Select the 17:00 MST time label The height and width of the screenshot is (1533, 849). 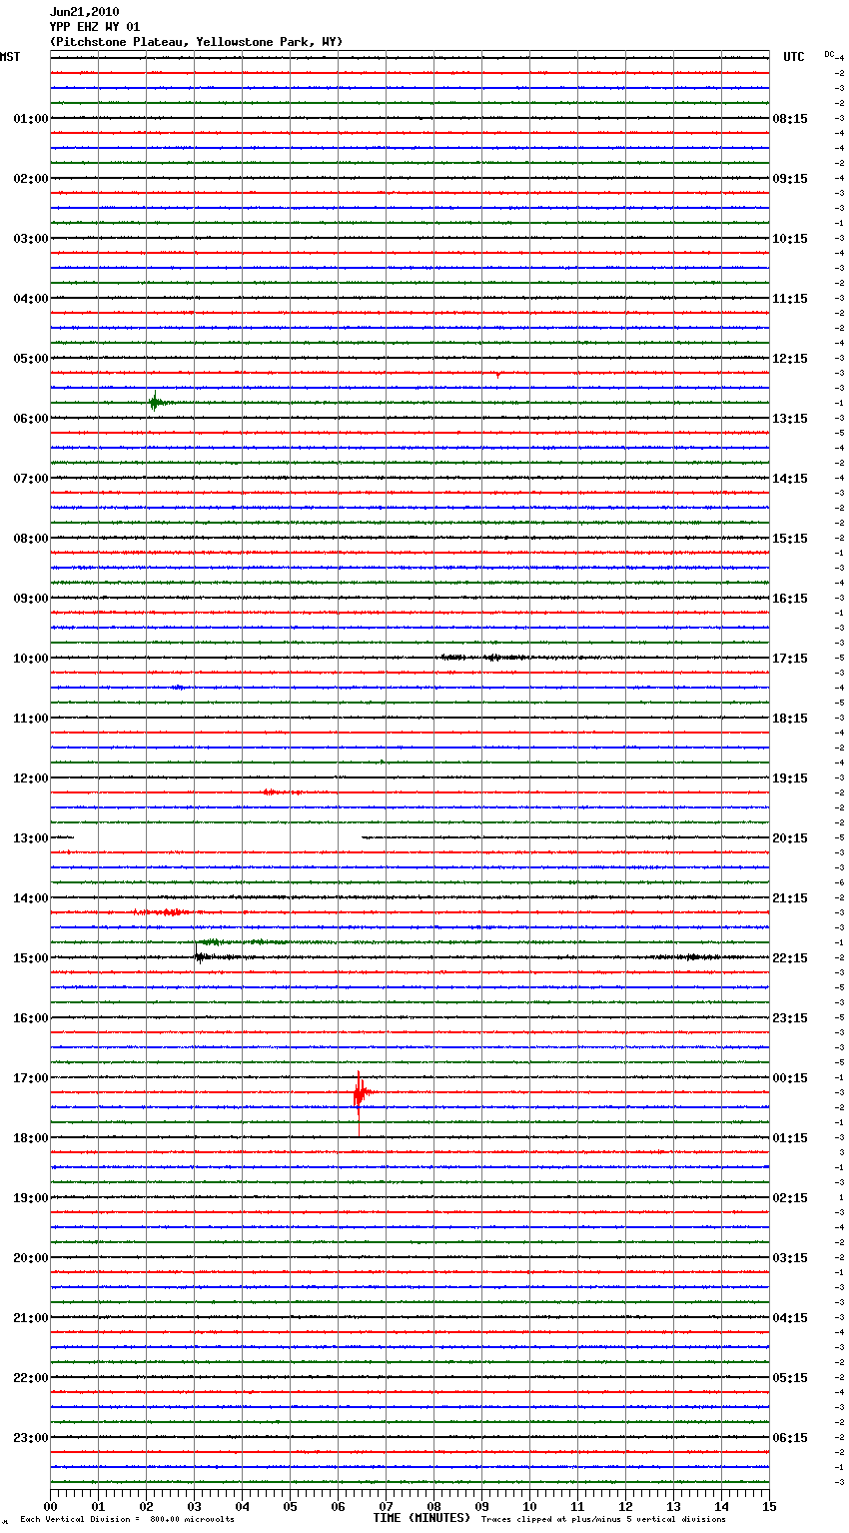[x=31, y=1078]
